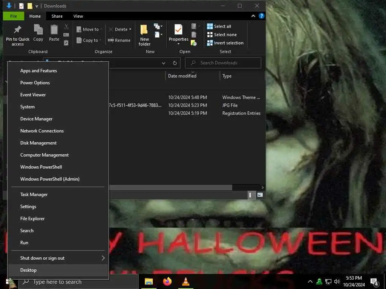Expand Shut down or sign out submenu
The width and height of the screenshot is (386, 289).
coord(58,258)
